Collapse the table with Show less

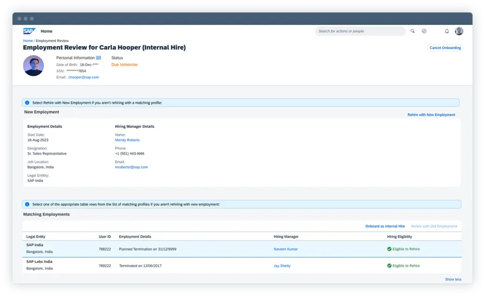coord(453,279)
